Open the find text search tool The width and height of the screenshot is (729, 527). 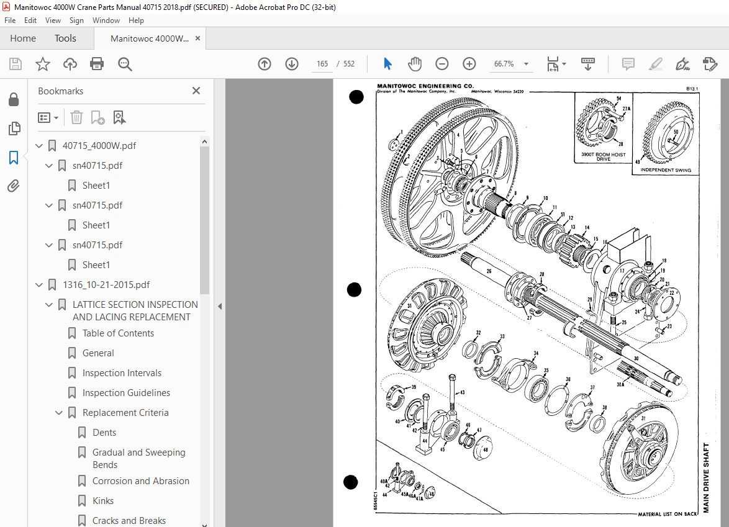tap(125, 64)
